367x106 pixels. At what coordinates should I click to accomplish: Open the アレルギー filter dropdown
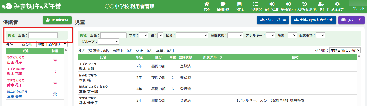[x=270, y=35]
